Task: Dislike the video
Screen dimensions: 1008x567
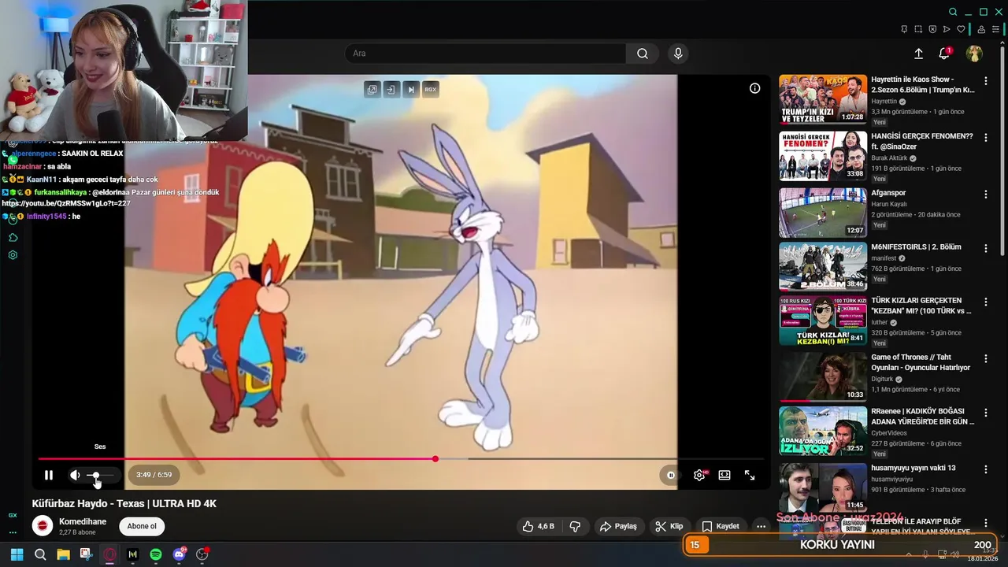Action: pos(576,526)
